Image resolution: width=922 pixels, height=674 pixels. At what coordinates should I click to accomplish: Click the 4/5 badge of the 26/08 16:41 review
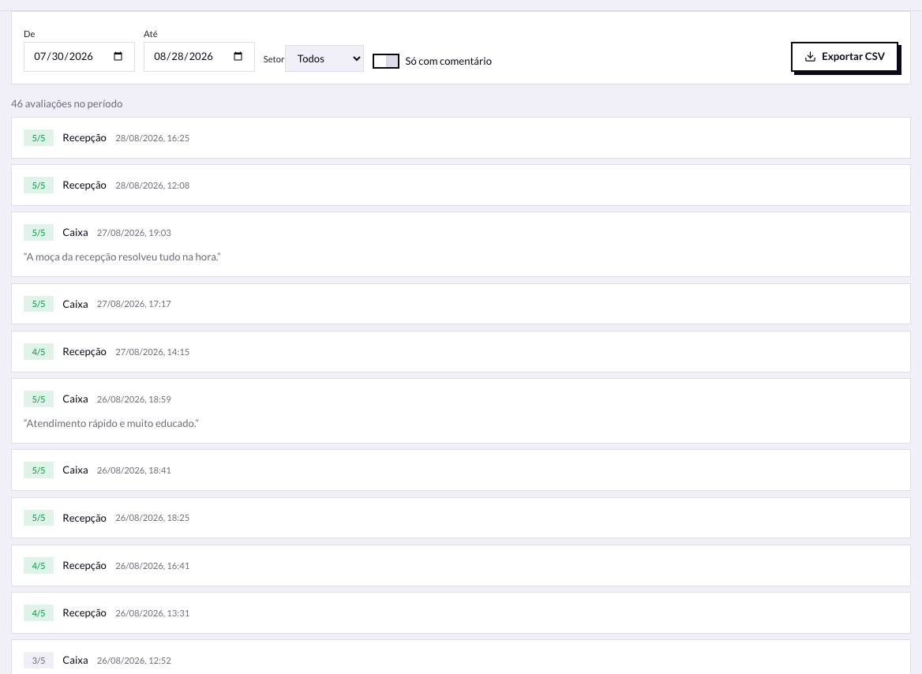pyautogui.click(x=39, y=566)
